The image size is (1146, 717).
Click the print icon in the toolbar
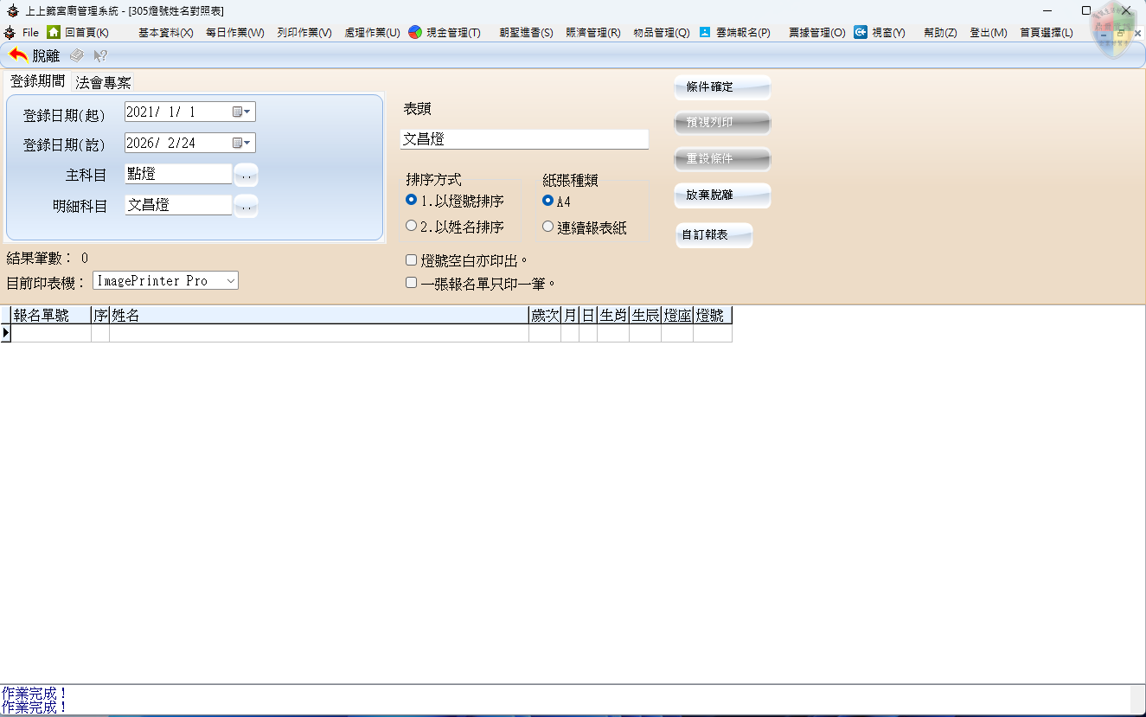point(77,55)
